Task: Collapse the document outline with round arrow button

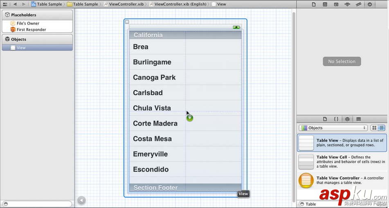Action: (81, 200)
